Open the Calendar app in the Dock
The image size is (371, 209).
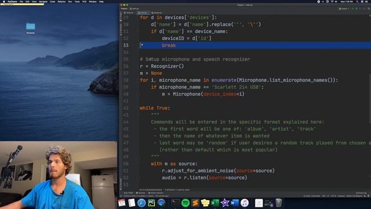coord(122,203)
